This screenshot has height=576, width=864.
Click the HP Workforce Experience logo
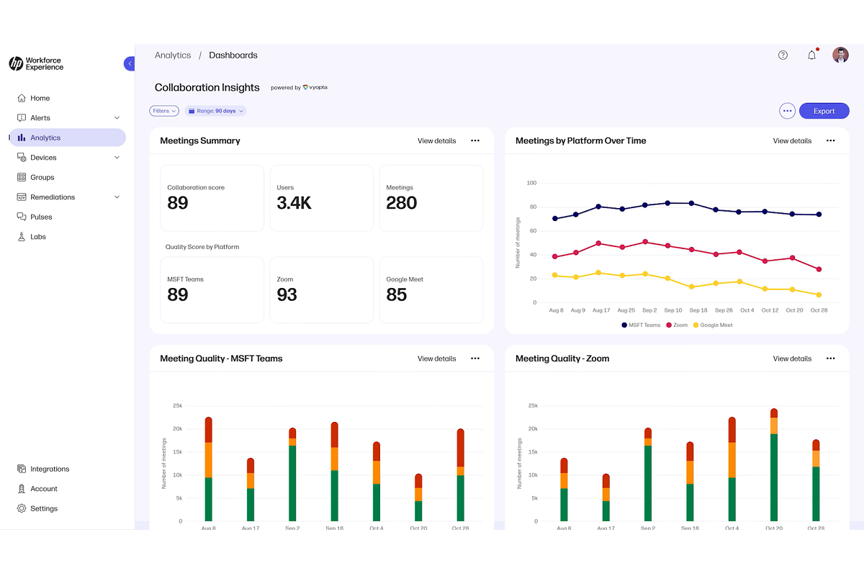pos(36,63)
